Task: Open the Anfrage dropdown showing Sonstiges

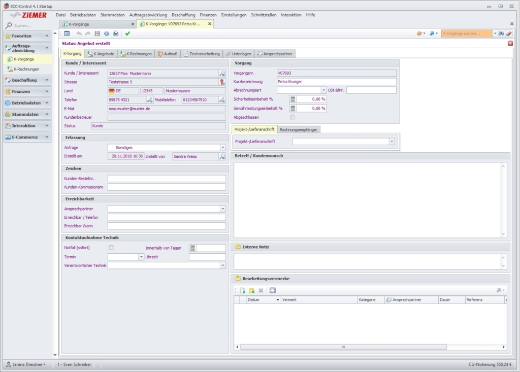Action: click(x=222, y=148)
